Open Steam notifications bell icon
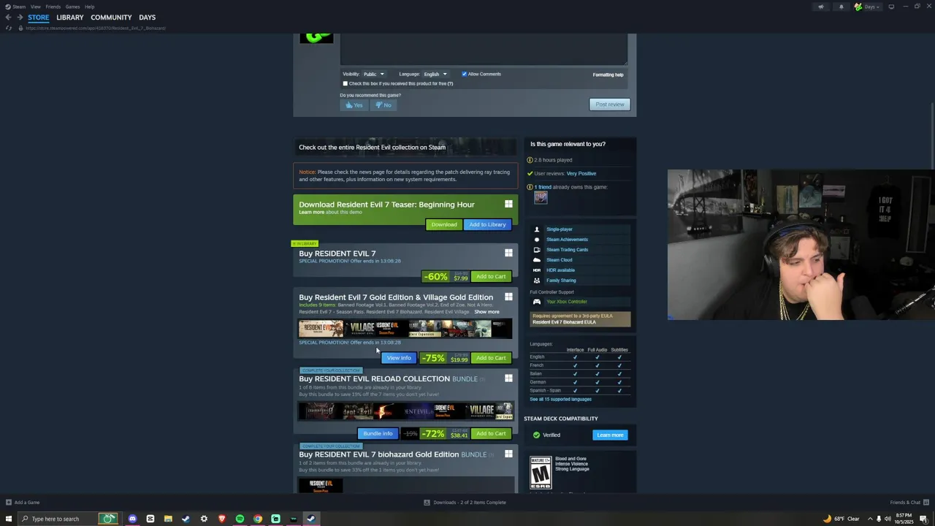This screenshot has width=935, height=526. pyautogui.click(x=841, y=7)
